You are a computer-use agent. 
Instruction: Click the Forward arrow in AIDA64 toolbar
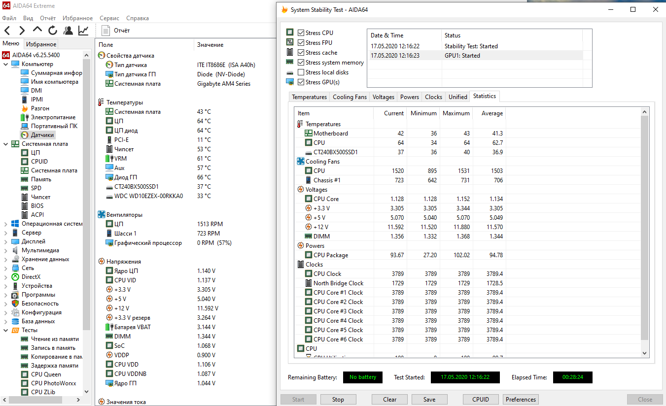tap(22, 31)
